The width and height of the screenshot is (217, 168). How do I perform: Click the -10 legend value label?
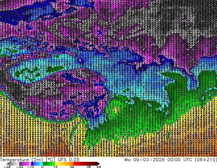30,167
